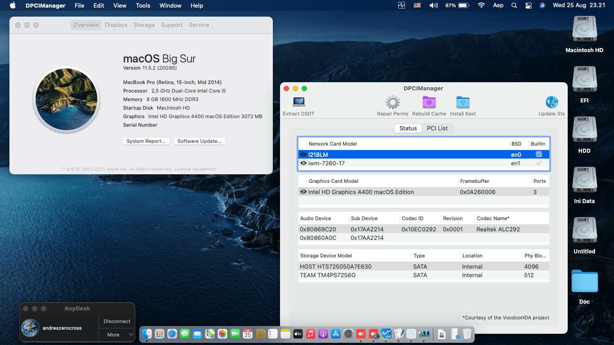Click the Rebuild Cache toolbar icon
This screenshot has width=614, height=345.
tap(429, 102)
